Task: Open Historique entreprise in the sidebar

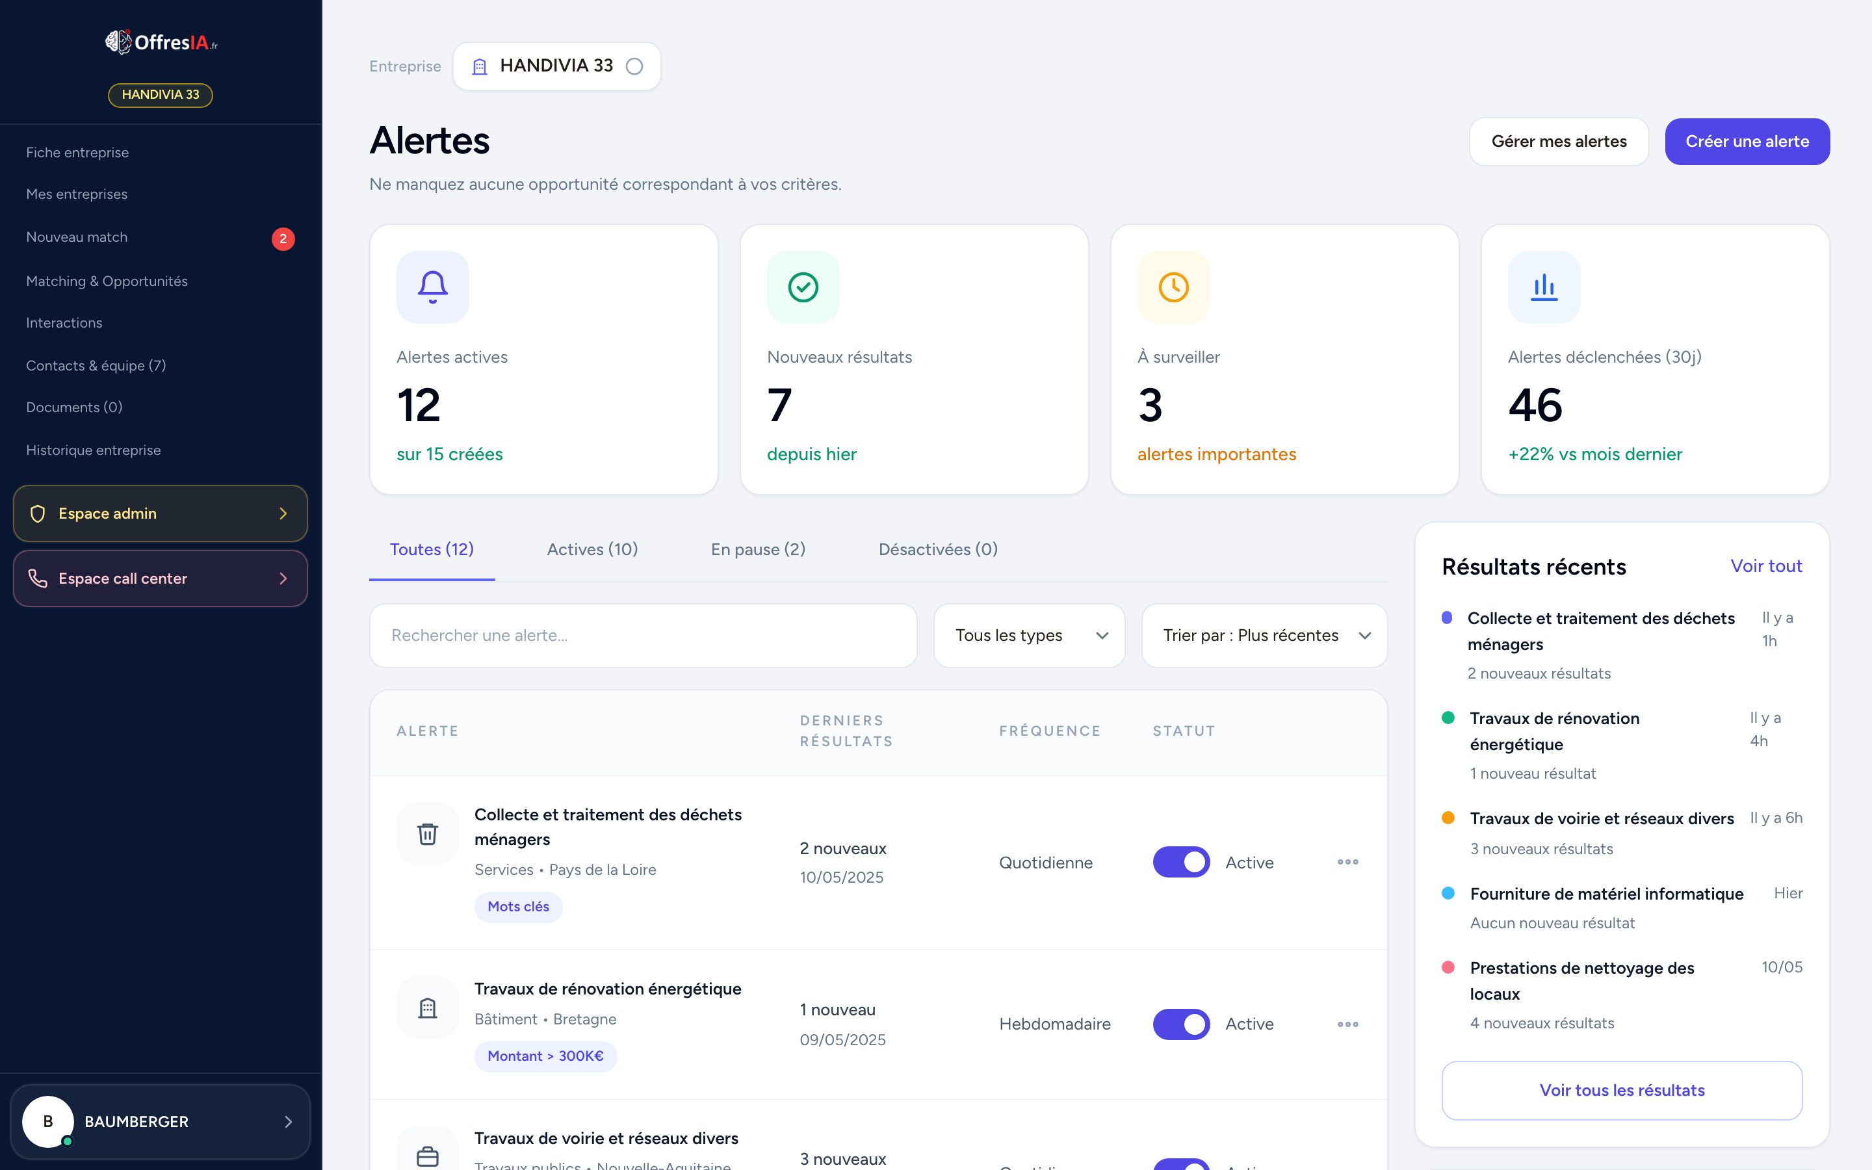Action: pyautogui.click(x=94, y=450)
